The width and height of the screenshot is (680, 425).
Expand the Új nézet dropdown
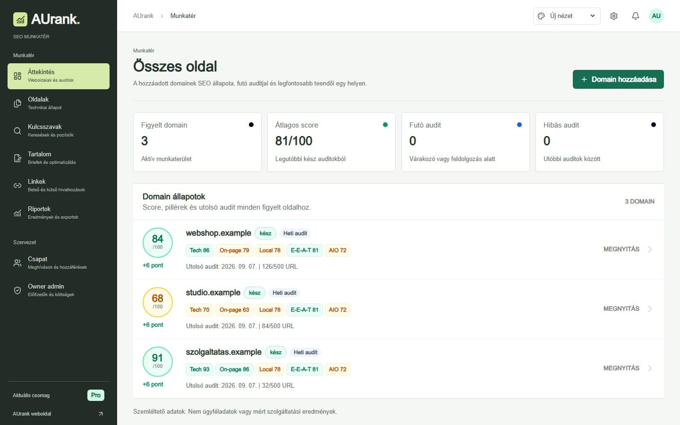point(567,16)
